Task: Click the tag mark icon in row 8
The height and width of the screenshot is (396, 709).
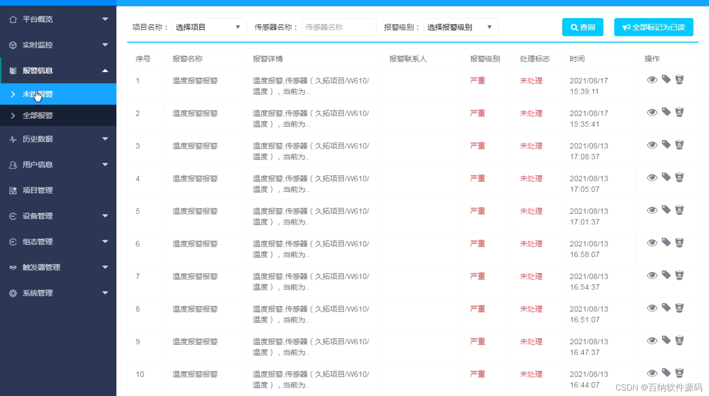Action: [666, 308]
